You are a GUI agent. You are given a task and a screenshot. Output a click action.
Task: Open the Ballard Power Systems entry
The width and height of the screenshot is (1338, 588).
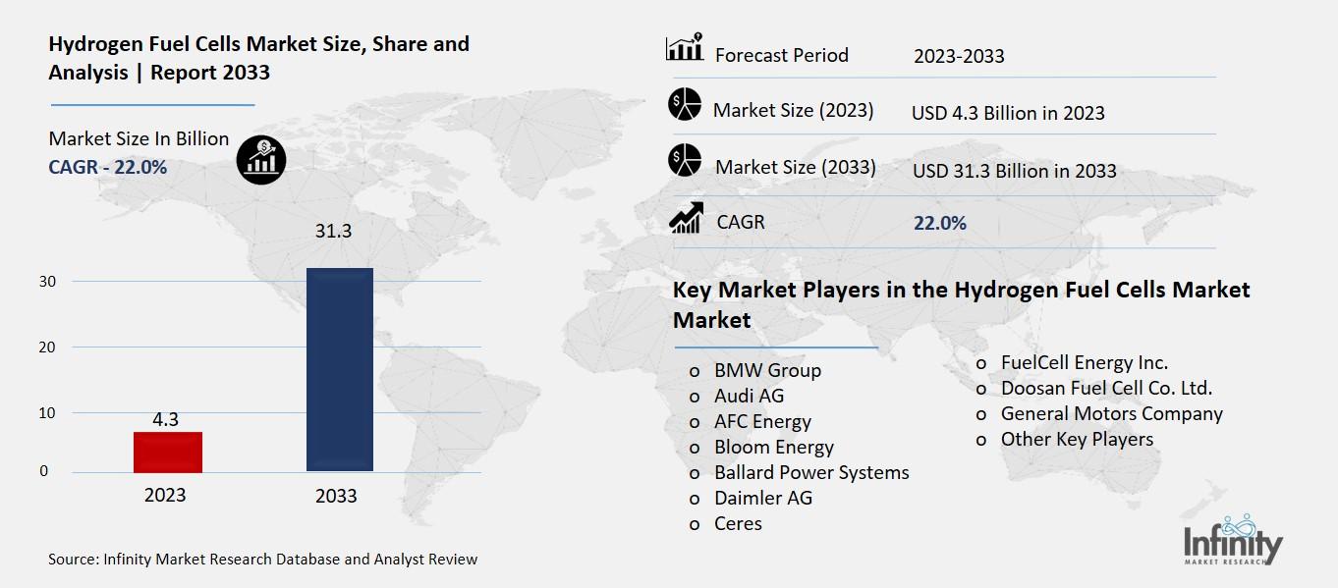pos(810,472)
